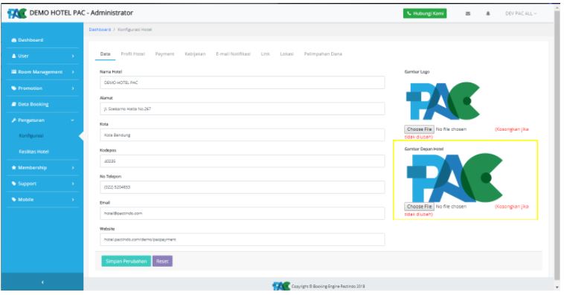Click the Gambar Logo PAC image
Screen dimensions: 564x295
(443, 101)
